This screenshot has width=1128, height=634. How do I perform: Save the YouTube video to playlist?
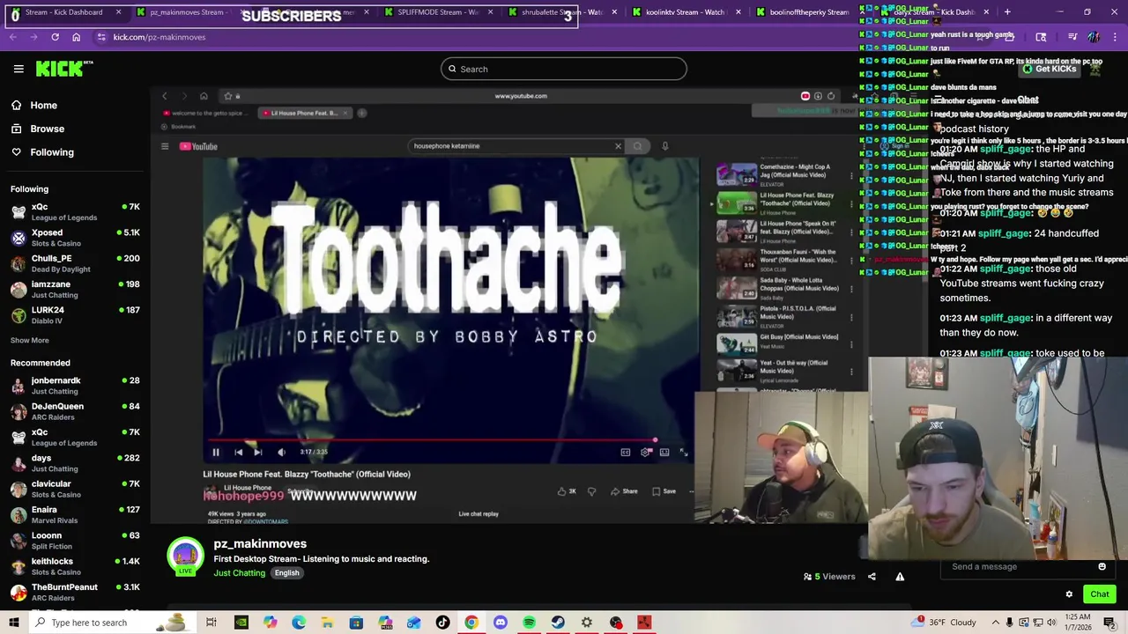(664, 491)
